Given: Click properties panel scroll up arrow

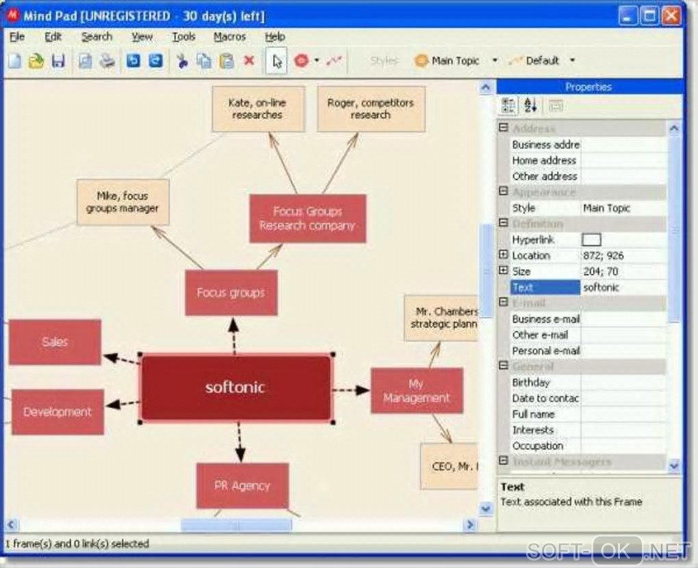Looking at the screenshot, I should pyautogui.click(x=674, y=128).
